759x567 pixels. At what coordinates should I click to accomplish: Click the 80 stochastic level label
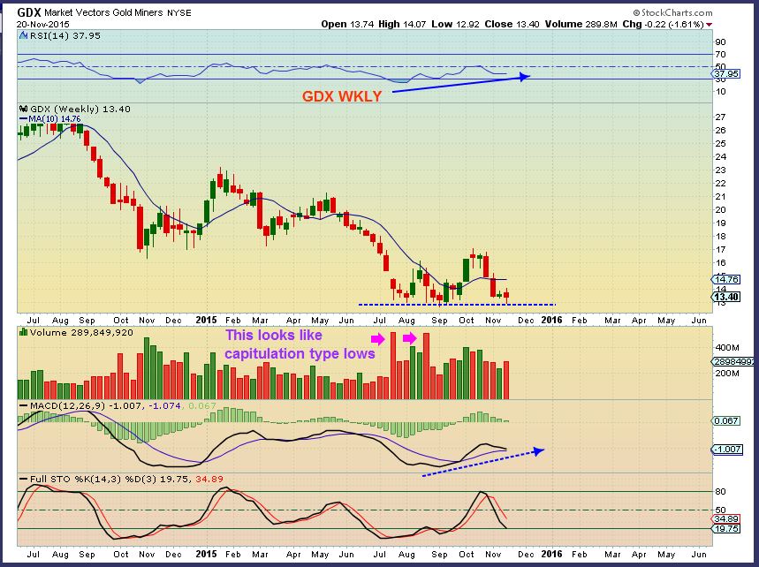click(720, 492)
